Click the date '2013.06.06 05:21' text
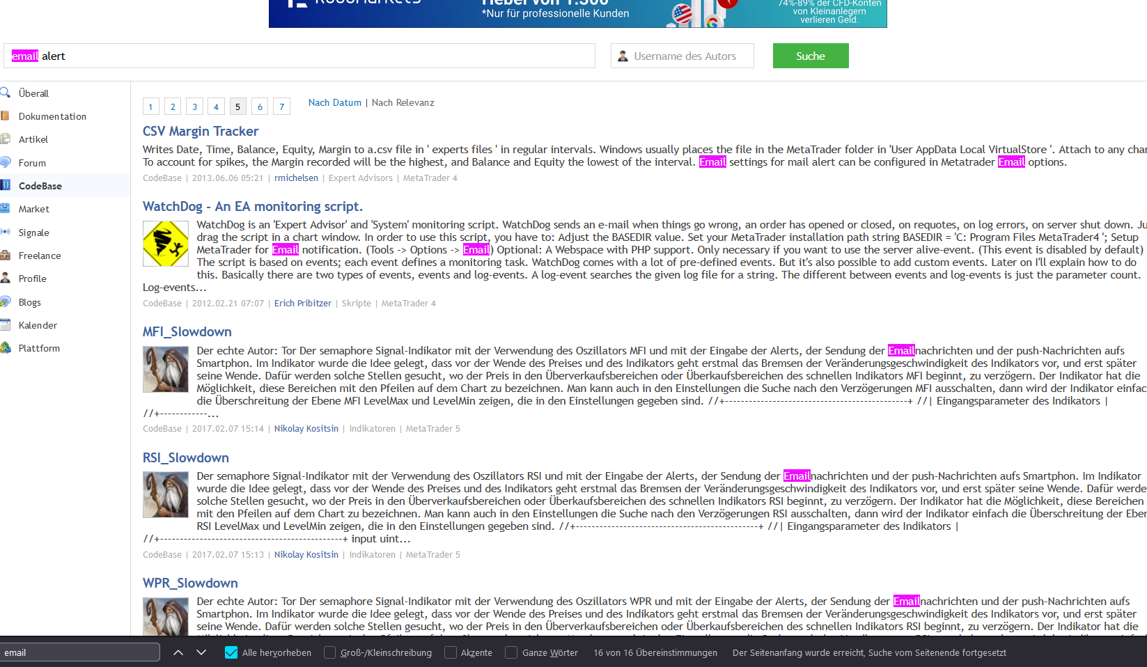Screen dimensions: 1147x667 pyautogui.click(x=228, y=178)
